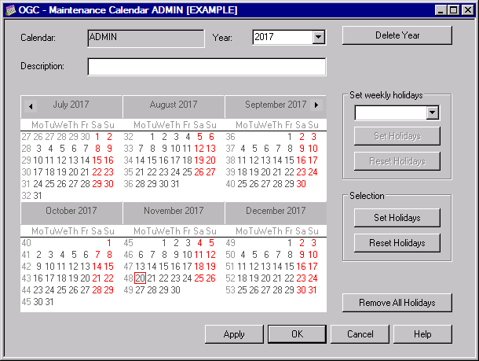
Task: Open the Year 2017 dropdown
Action: tap(318, 37)
